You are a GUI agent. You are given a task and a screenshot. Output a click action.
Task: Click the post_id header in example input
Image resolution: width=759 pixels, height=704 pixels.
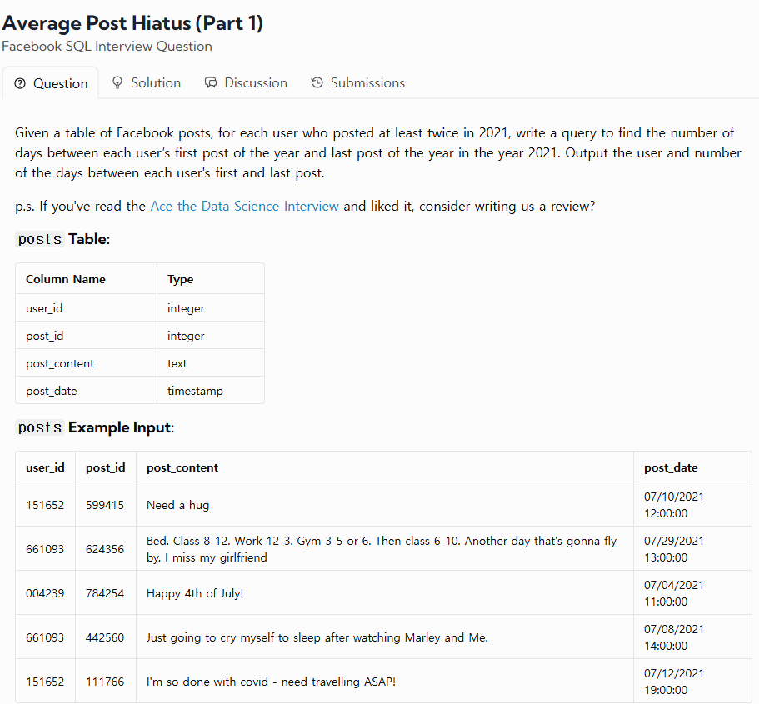point(106,467)
